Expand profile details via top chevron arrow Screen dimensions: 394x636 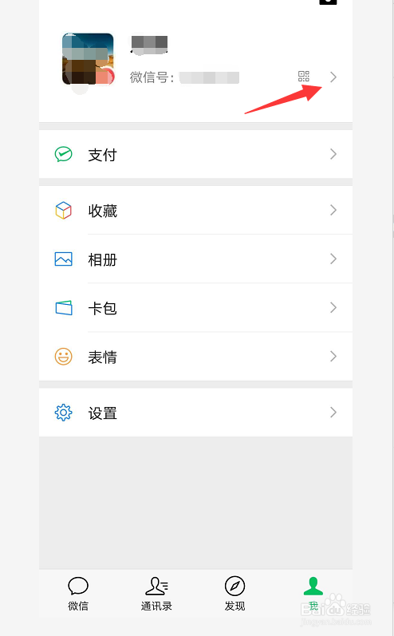tap(333, 77)
